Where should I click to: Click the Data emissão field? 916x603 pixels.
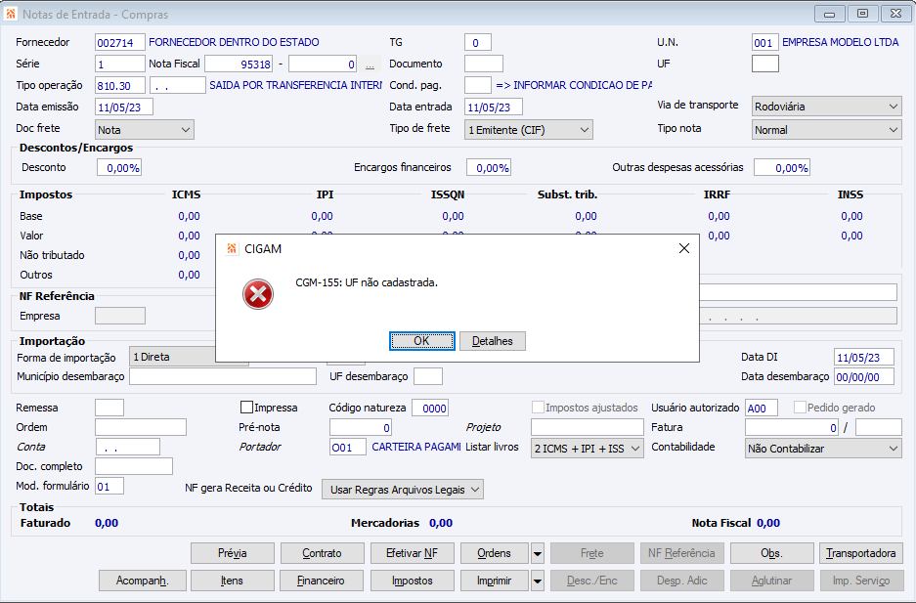124,107
